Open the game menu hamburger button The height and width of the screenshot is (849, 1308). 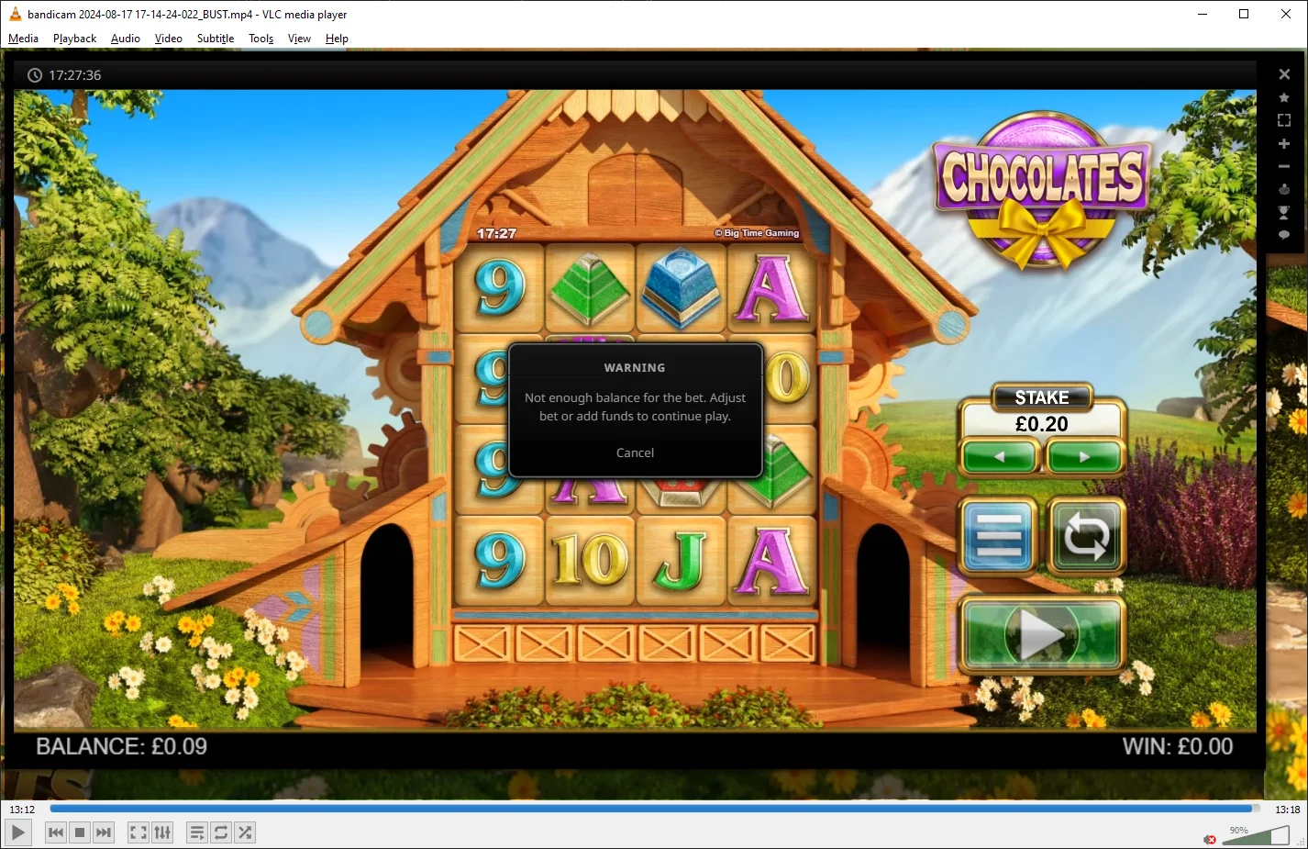point(999,535)
